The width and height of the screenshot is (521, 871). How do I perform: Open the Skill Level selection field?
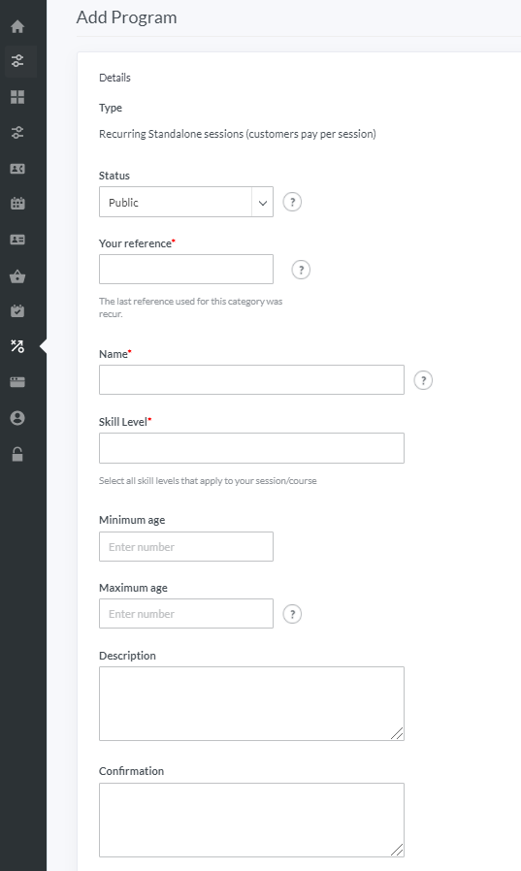tap(251, 448)
